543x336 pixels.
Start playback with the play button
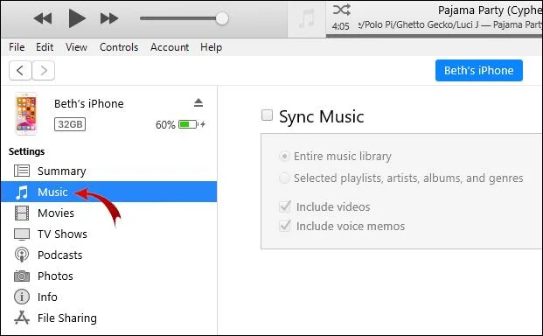pos(77,18)
